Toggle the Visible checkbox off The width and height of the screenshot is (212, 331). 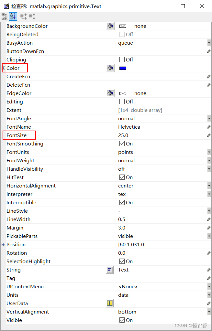122,320
